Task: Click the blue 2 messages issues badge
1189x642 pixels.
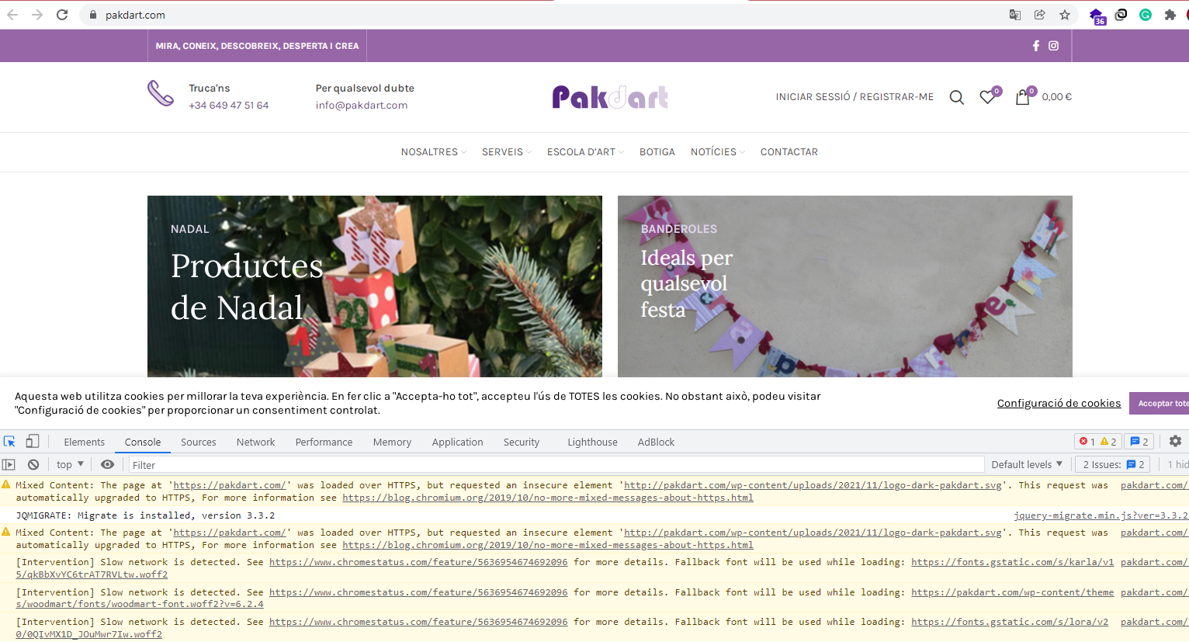Action: coord(1139,442)
